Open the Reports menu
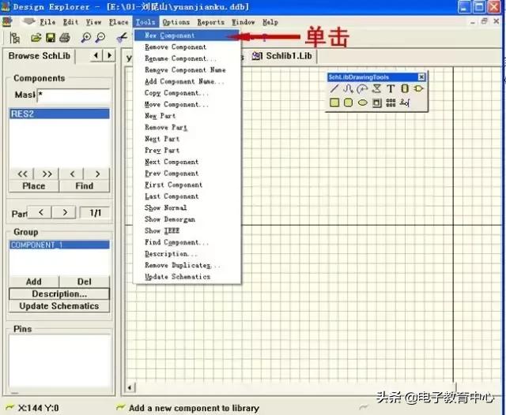Screen dimensions: 506x415 (x=211, y=22)
